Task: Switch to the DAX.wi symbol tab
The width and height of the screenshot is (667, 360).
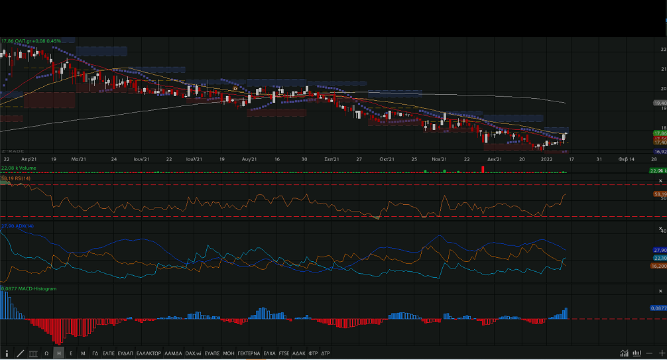Action: [x=193, y=353]
